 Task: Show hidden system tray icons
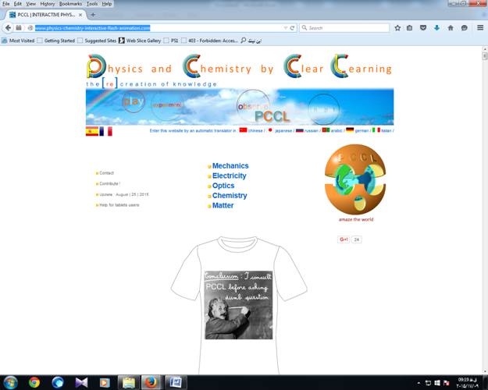419,383
